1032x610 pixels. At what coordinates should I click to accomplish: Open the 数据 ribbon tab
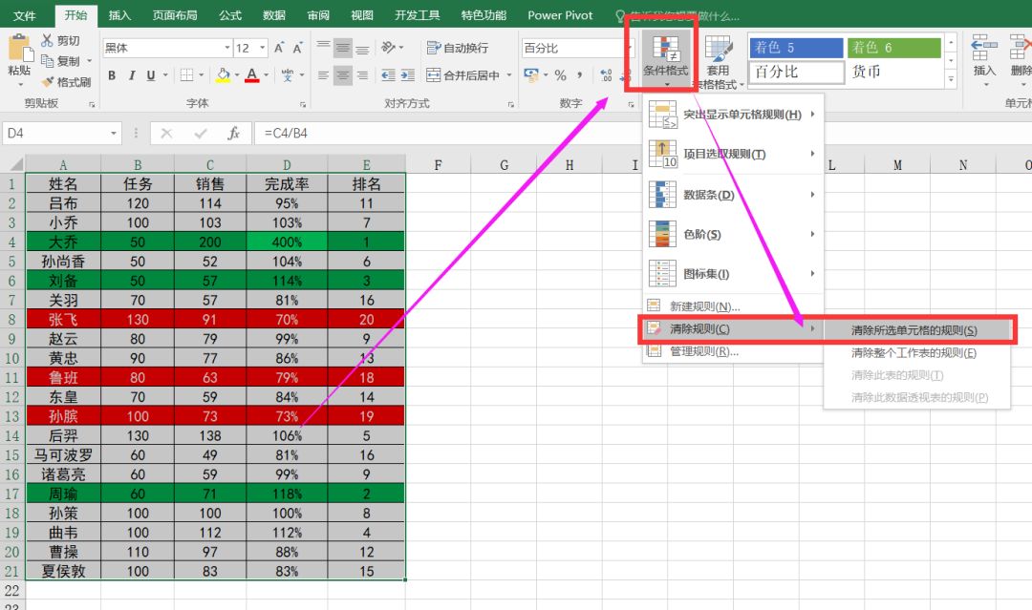pyautogui.click(x=273, y=15)
